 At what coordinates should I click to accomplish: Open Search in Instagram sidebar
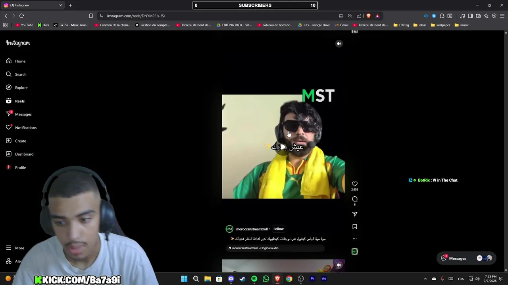[16, 74]
